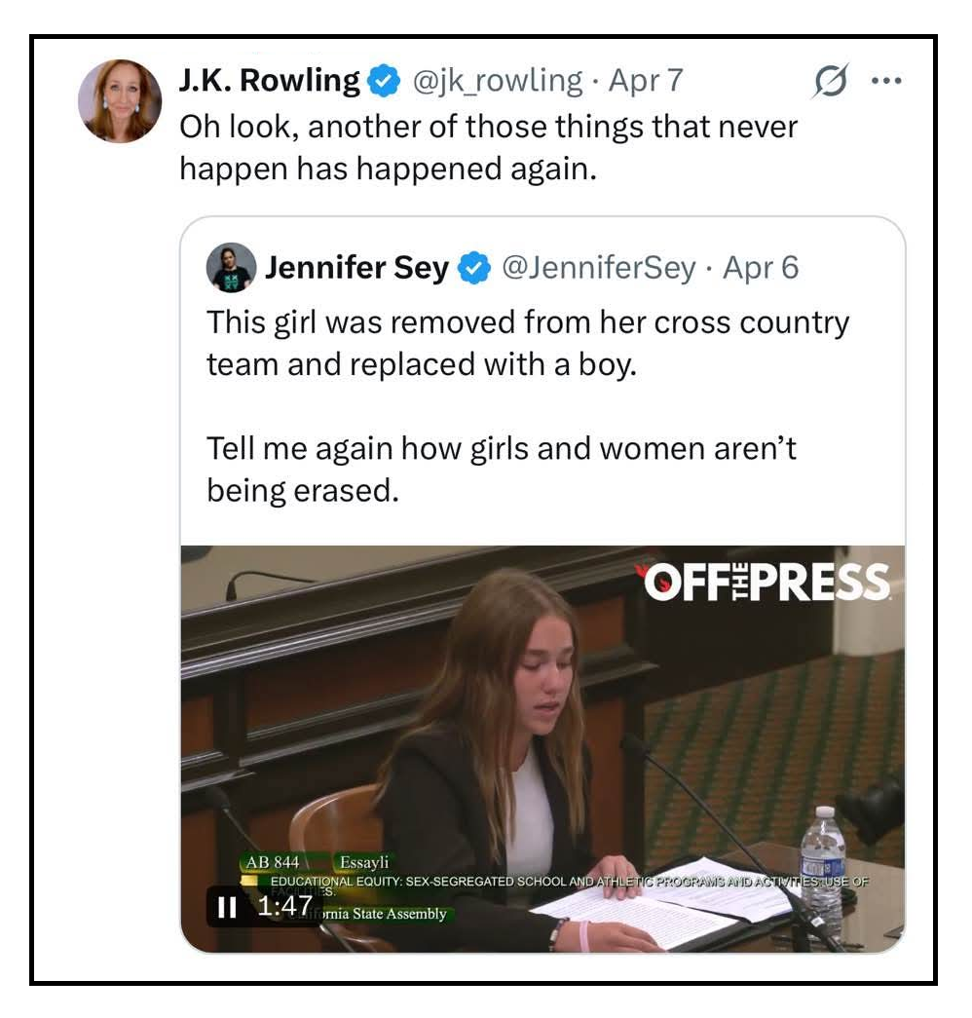Click the OFF THE PRESS video watermark
Viewport: 972px width, 1018px height.
coord(766,583)
